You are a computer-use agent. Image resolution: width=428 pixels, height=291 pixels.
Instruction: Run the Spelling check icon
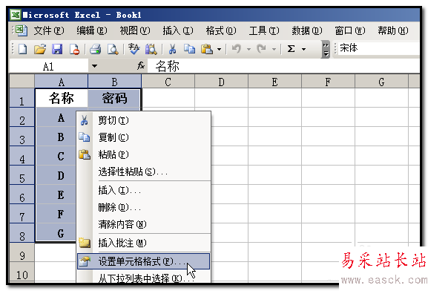coord(134,50)
